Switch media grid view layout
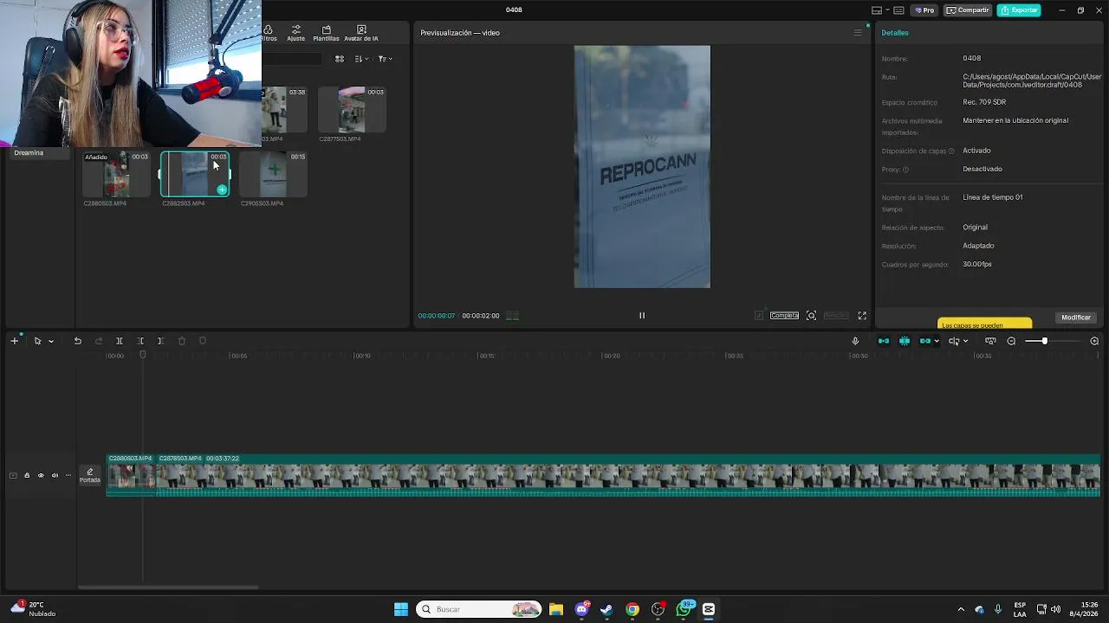Viewport: 1109px width, 623px height. pyautogui.click(x=340, y=59)
